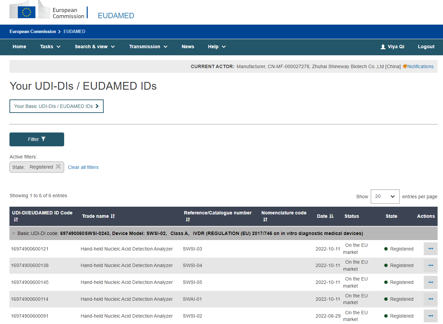Image resolution: width=443 pixels, height=324 pixels.
Task: Click the date 2022-08-29 cell
Action: coord(328,316)
